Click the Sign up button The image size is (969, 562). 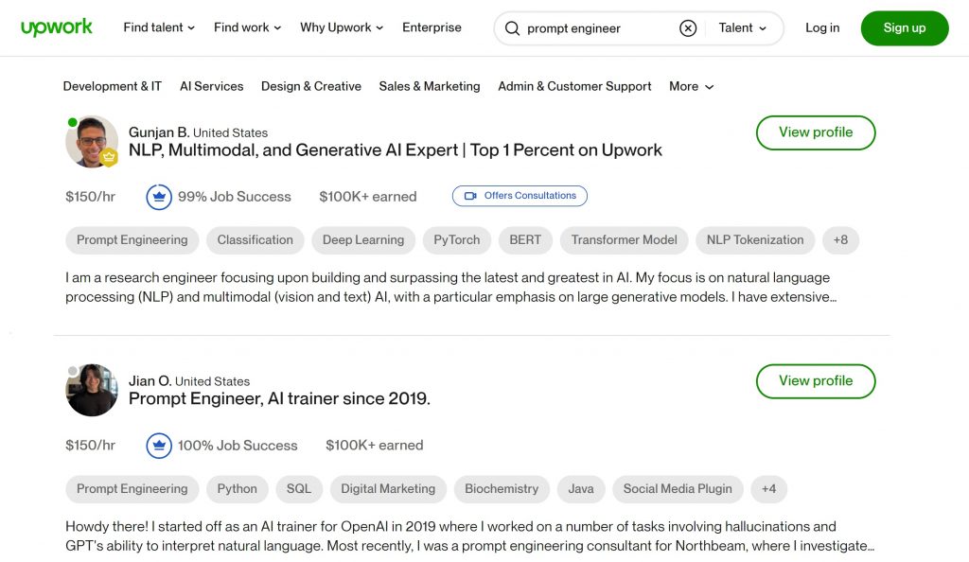pos(904,28)
